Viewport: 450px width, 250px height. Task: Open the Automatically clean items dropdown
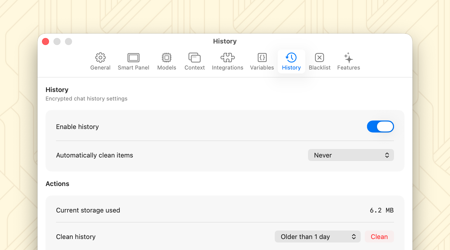[350, 155]
